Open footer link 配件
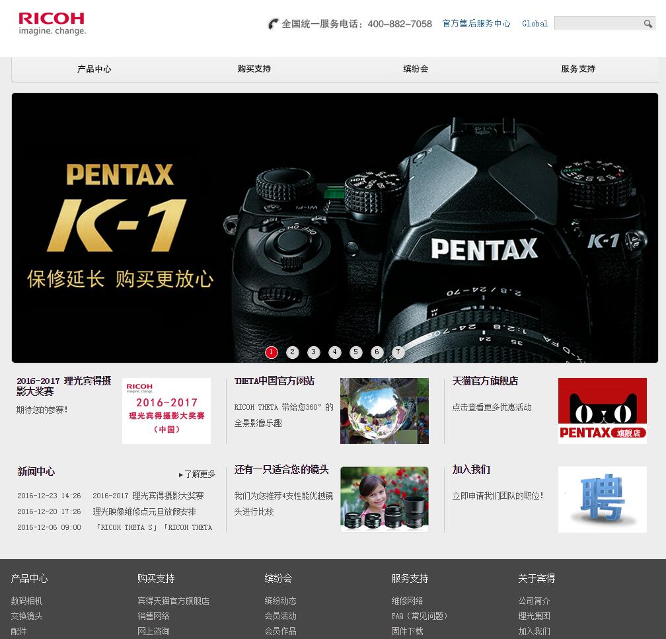This screenshot has width=666, height=639. (x=18, y=631)
